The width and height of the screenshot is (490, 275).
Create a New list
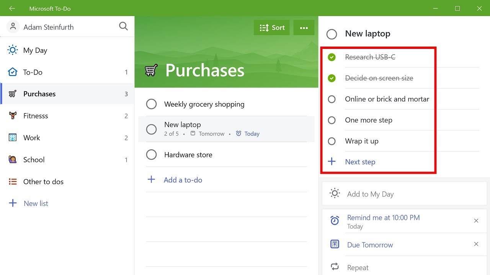point(36,204)
